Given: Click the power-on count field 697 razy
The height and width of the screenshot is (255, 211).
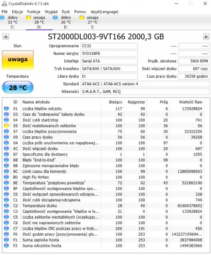Looking at the screenshot, I should (x=194, y=69).
